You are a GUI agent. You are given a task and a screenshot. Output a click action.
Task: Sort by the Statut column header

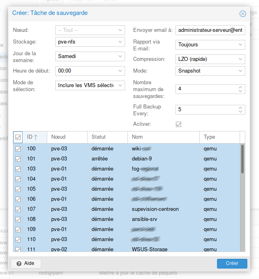[x=108, y=137]
